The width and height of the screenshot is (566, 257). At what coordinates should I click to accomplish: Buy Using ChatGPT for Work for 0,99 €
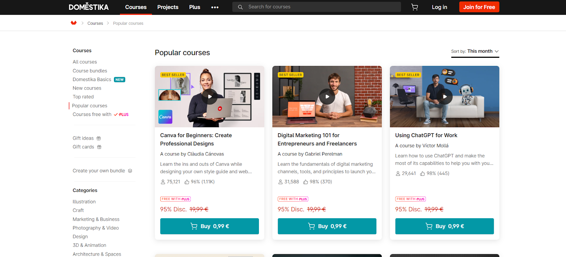coord(444,226)
